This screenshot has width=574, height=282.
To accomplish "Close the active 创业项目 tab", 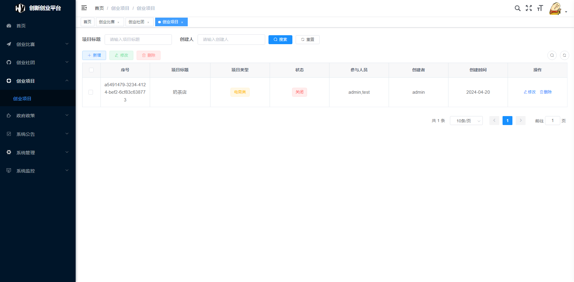I will tap(182, 22).
